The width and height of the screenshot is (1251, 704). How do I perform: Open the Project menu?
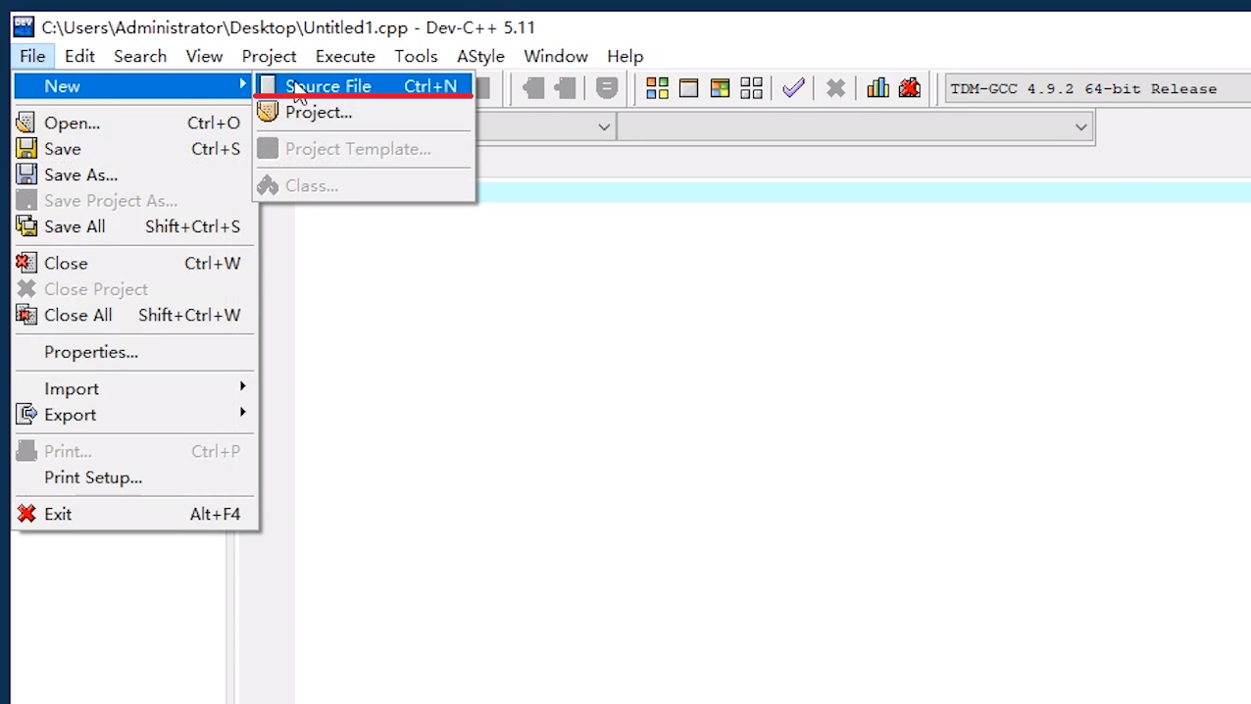coord(269,56)
